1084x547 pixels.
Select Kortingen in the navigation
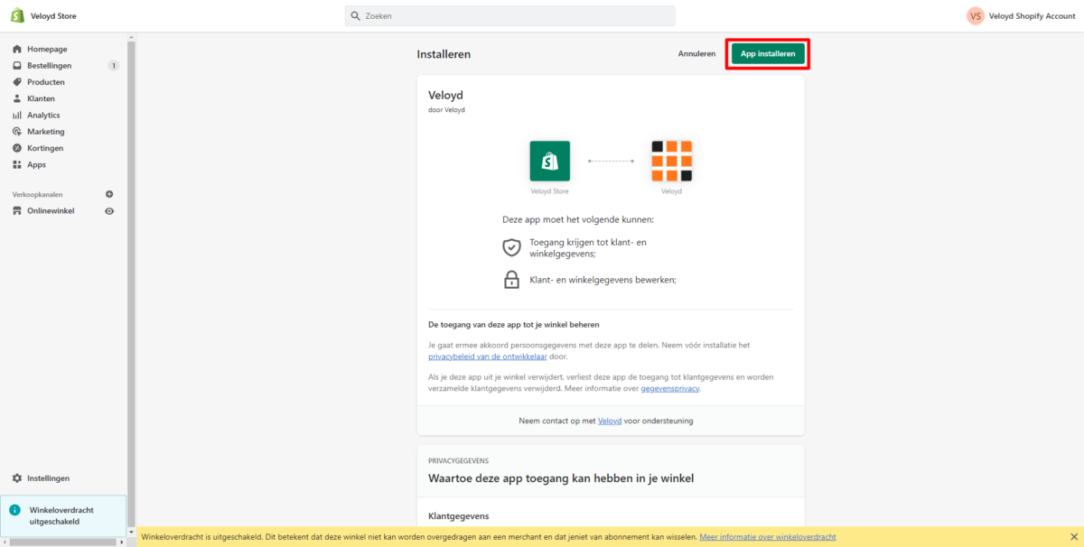click(x=45, y=148)
